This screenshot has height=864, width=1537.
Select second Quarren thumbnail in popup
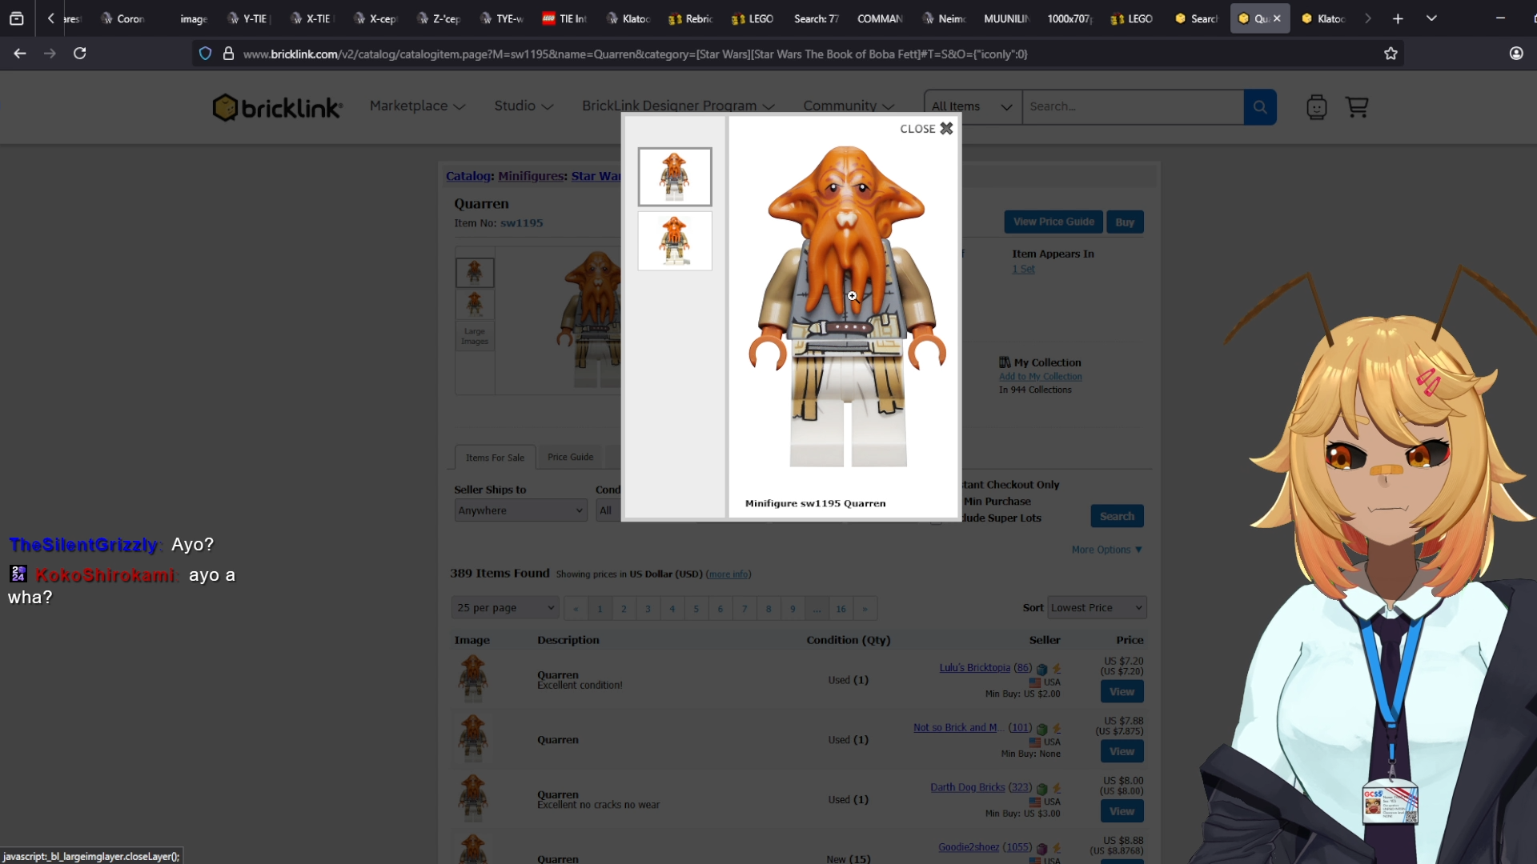[x=674, y=241]
